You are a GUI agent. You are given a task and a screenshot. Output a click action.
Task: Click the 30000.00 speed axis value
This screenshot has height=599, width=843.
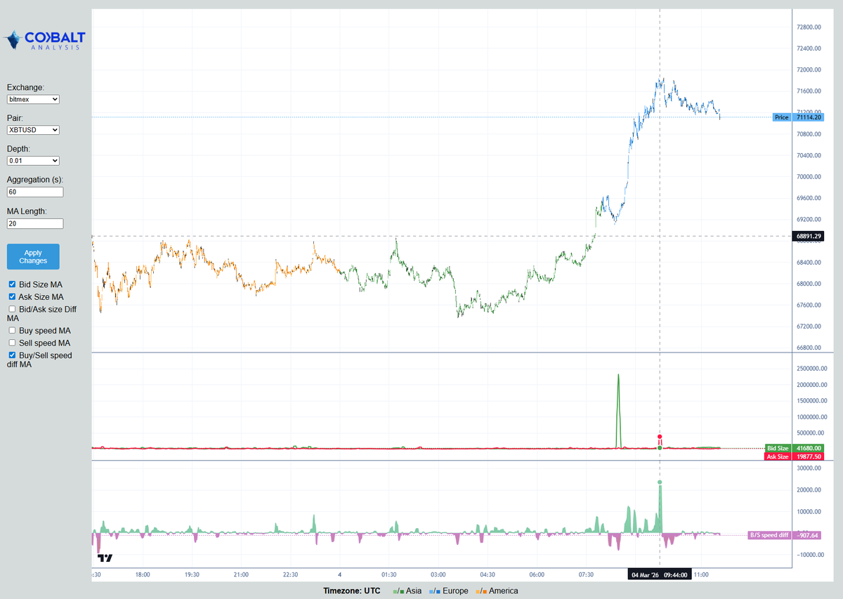click(x=810, y=468)
